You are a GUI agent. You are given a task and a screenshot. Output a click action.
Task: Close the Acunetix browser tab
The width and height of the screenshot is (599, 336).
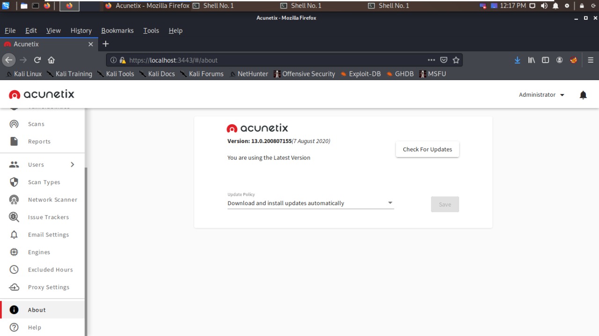click(91, 44)
